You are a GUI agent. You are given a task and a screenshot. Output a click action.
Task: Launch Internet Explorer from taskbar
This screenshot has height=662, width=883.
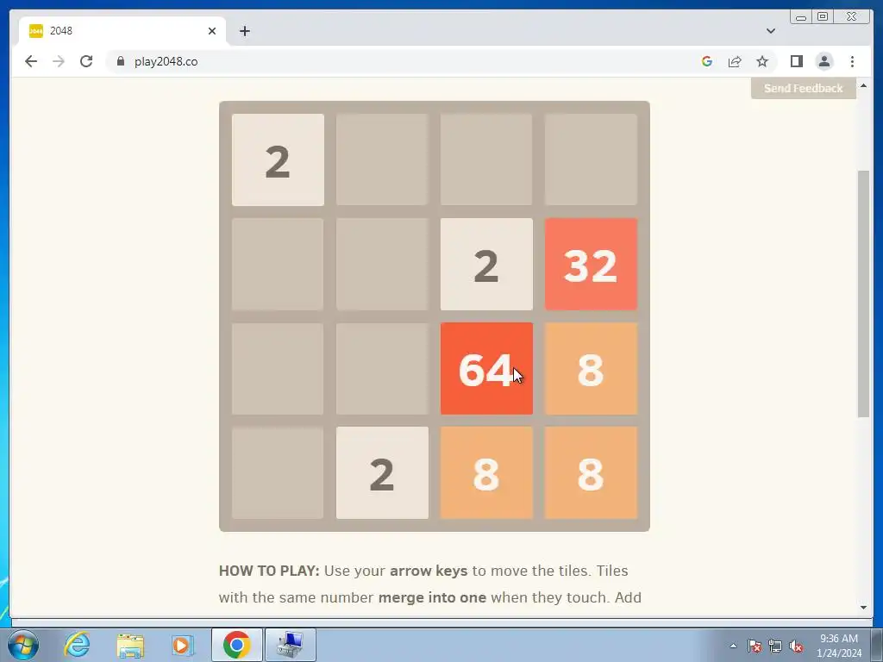pyautogui.click(x=77, y=645)
